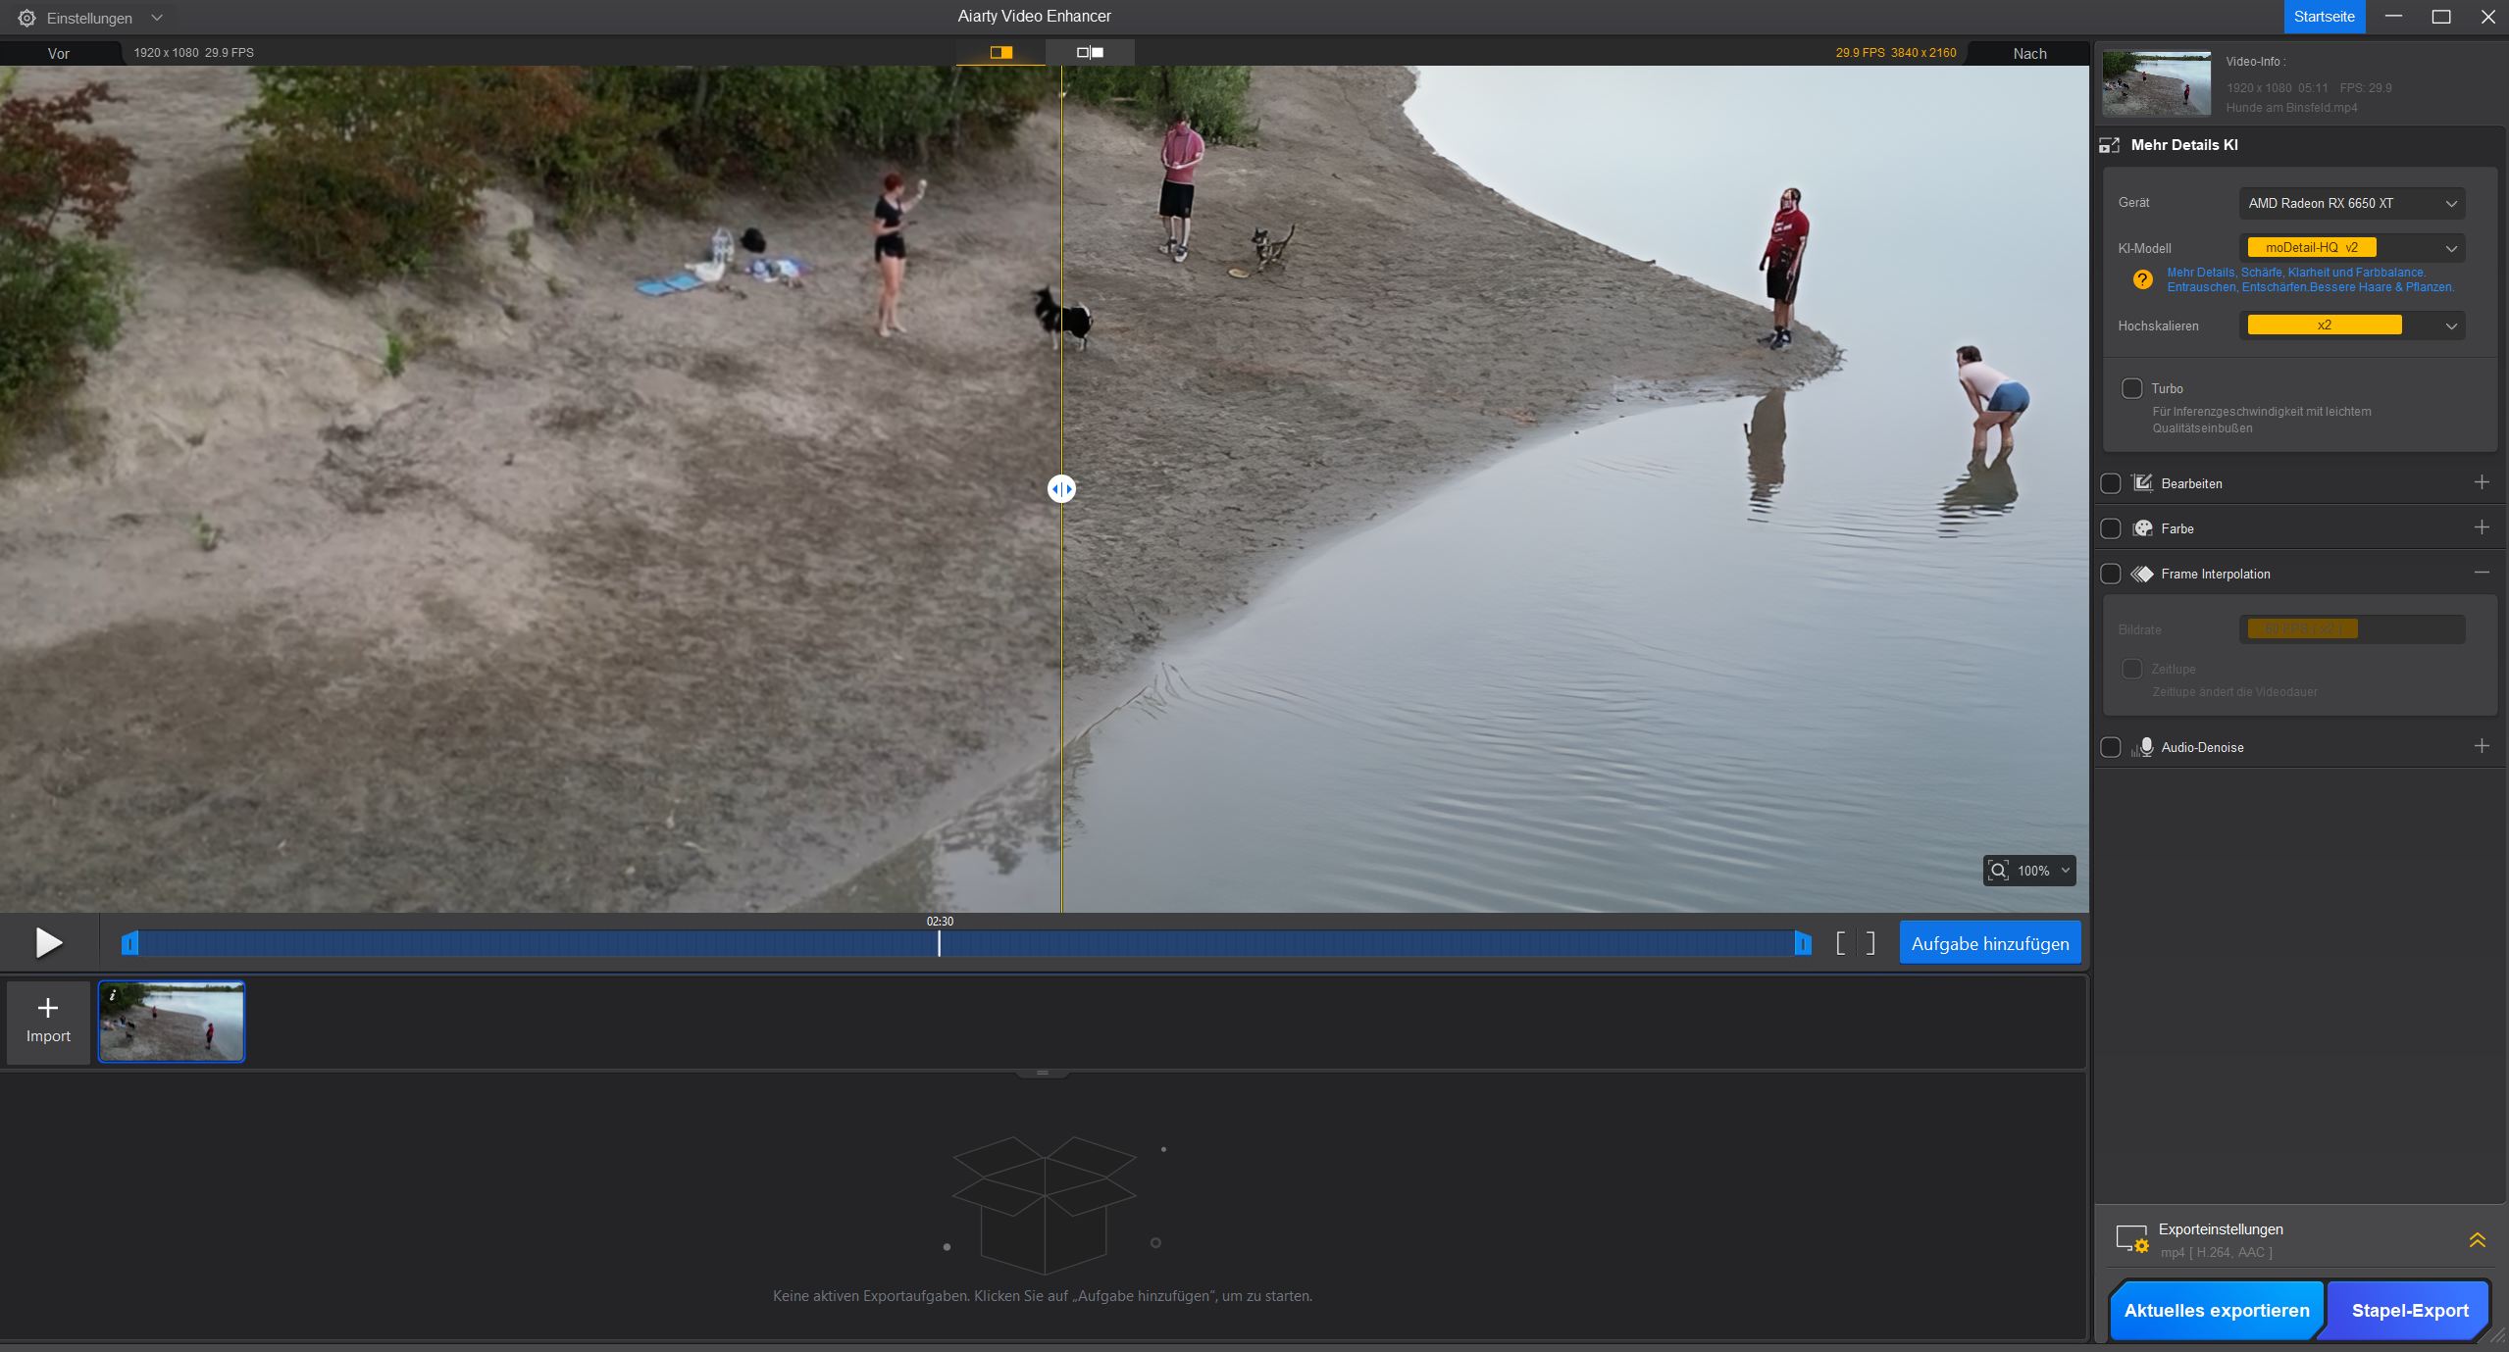This screenshot has width=2509, height=1352.
Task: Click the play button
Action: click(48, 943)
